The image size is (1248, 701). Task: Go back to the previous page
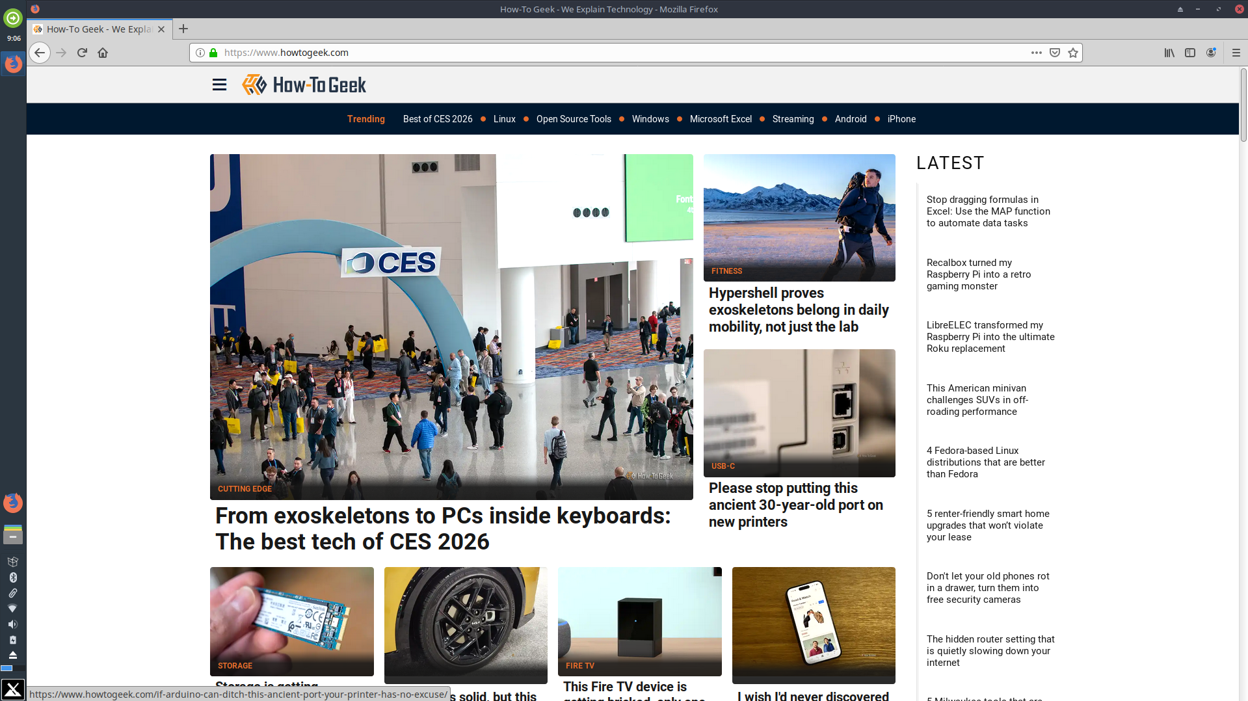pos(40,53)
